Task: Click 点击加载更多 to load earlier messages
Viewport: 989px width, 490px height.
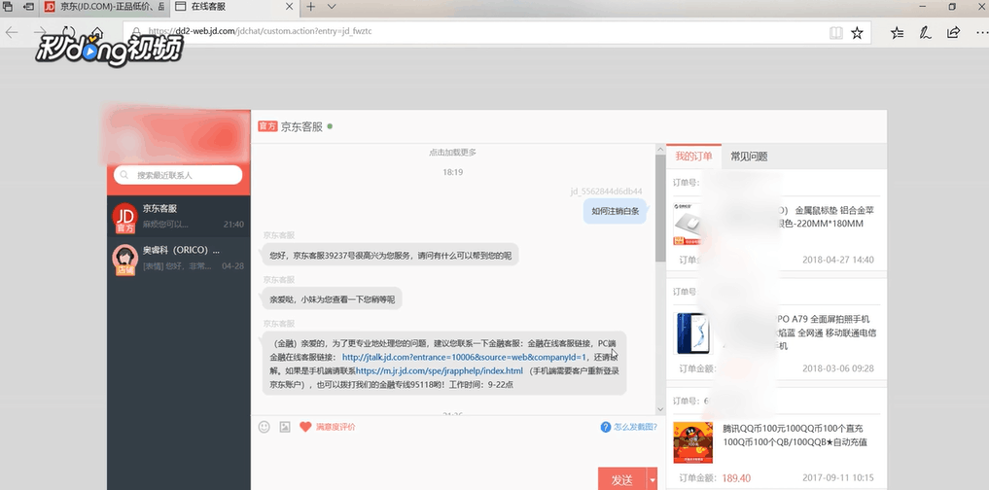Action: click(452, 152)
